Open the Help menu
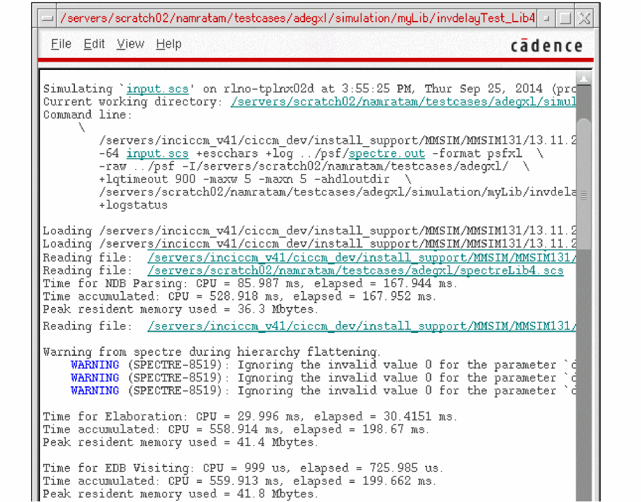This screenshot has height=502, width=641. [x=168, y=44]
